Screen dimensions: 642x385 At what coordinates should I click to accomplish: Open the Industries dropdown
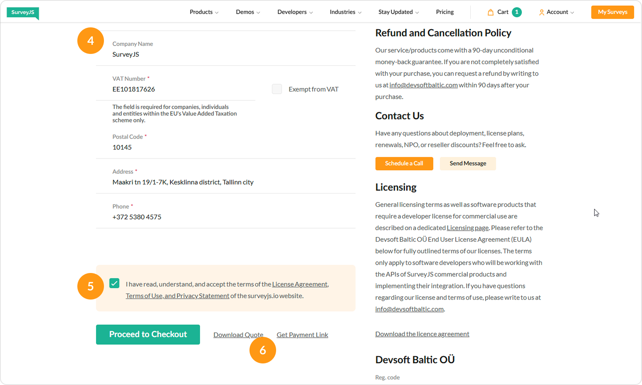point(345,12)
